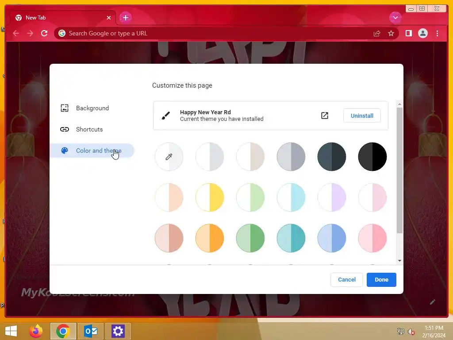Viewport: 453px width, 340px height.
Task: Click the Customize this page heading
Action: [182, 85]
